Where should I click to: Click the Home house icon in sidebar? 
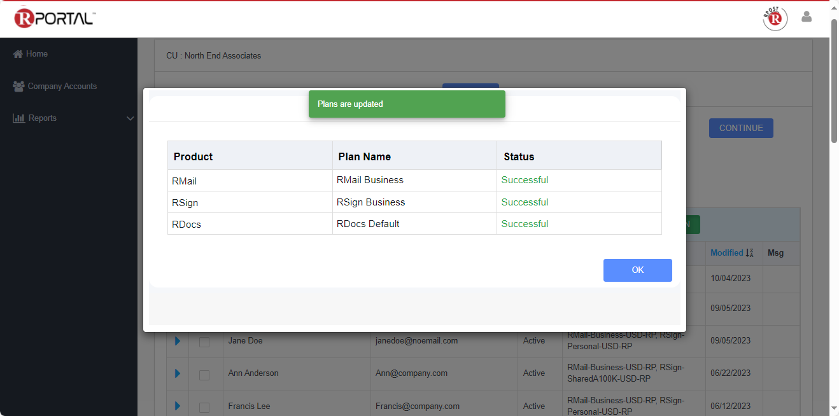[18, 54]
